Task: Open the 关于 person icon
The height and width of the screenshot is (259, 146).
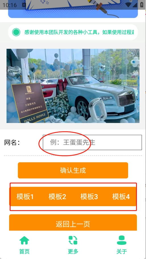Action: tap(122, 240)
